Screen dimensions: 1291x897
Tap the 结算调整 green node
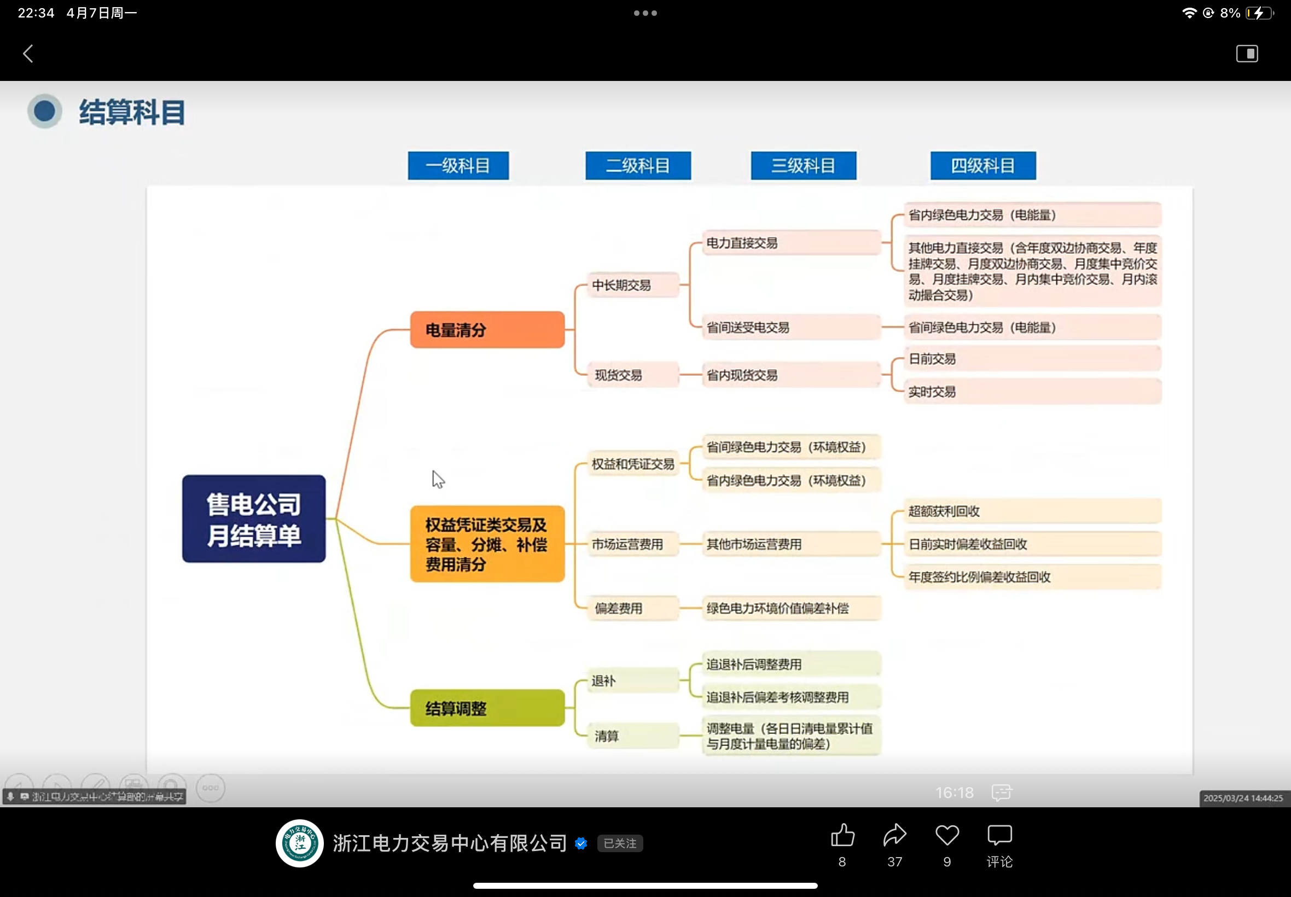pyautogui.click(x=487, y=708)
